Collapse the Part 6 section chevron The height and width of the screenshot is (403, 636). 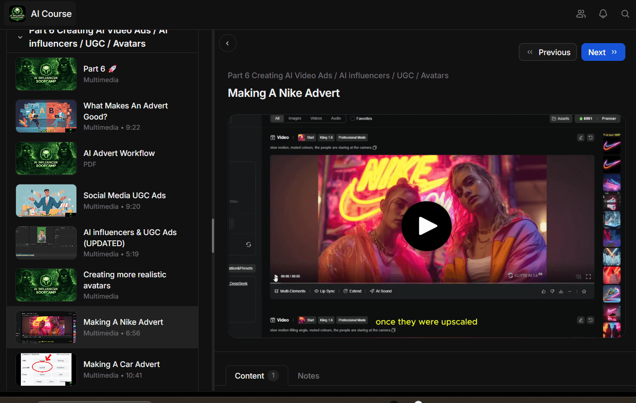coord(20,37)
